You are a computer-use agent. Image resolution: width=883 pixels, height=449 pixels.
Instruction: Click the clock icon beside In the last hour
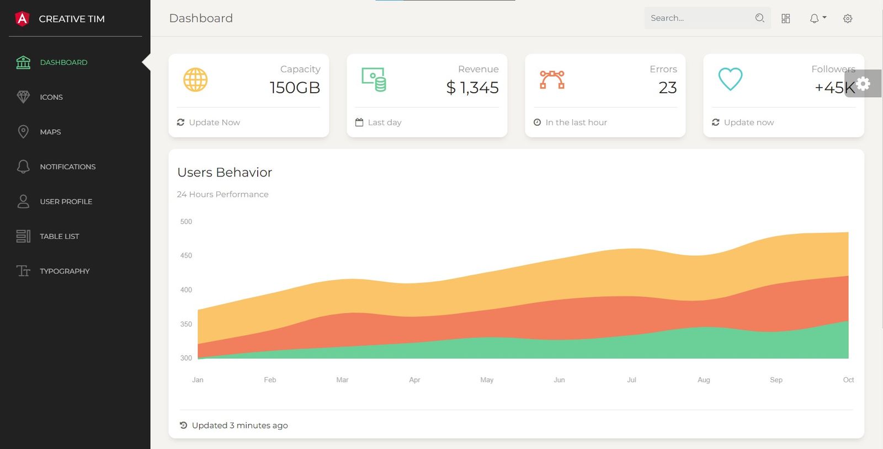[537, 122]
